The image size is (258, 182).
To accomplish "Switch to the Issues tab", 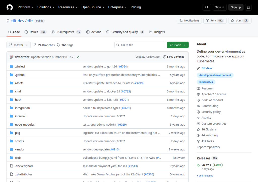I will pos(36,32).
